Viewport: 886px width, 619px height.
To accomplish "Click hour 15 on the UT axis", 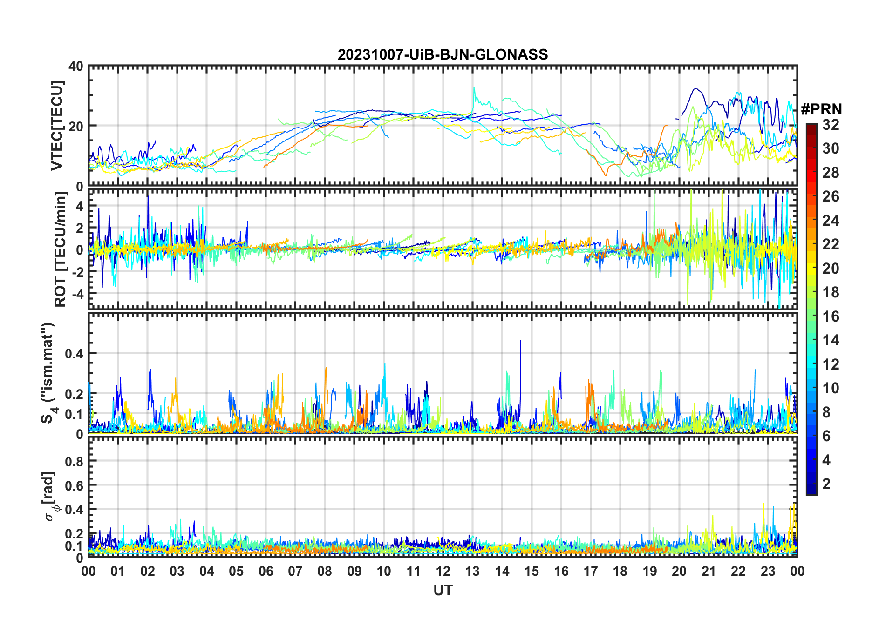I will [532, 571].
